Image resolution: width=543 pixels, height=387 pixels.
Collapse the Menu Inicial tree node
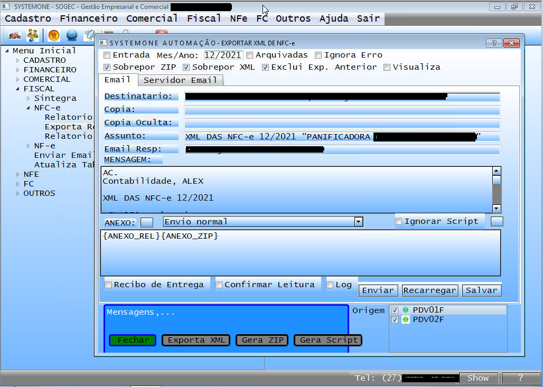(x=7, y=51)
